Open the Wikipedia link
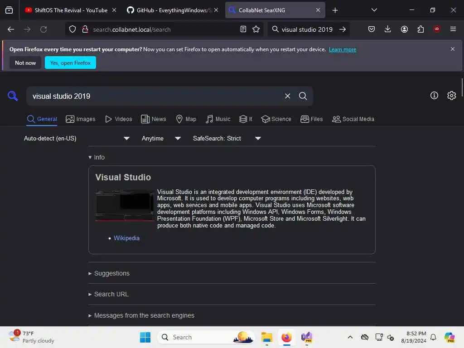This screenshot has width=464, height=348. tap(126, 238)
